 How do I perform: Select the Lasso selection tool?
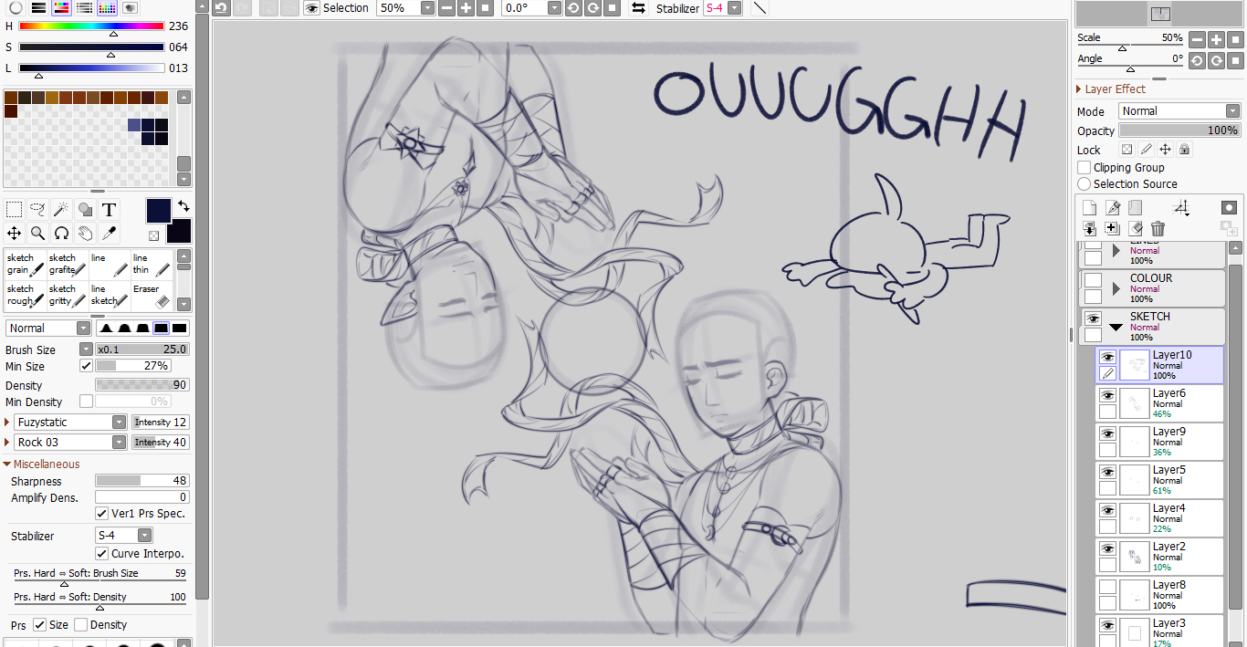click(x=37, y=210)
